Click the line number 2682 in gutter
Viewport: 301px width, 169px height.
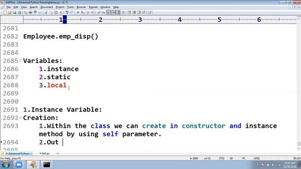pos(10,37)
